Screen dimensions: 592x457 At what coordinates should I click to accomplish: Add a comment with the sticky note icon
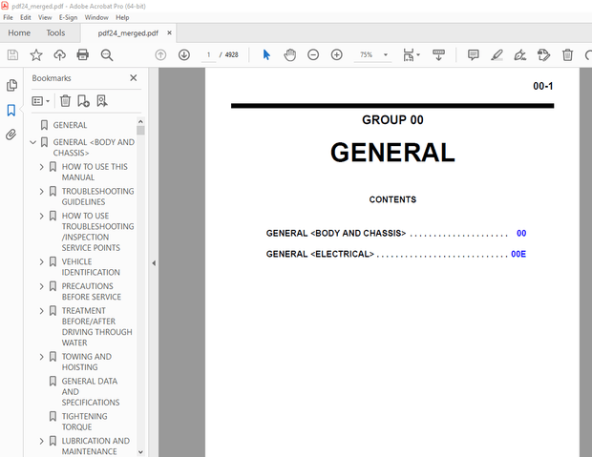[x=473, y=55]
